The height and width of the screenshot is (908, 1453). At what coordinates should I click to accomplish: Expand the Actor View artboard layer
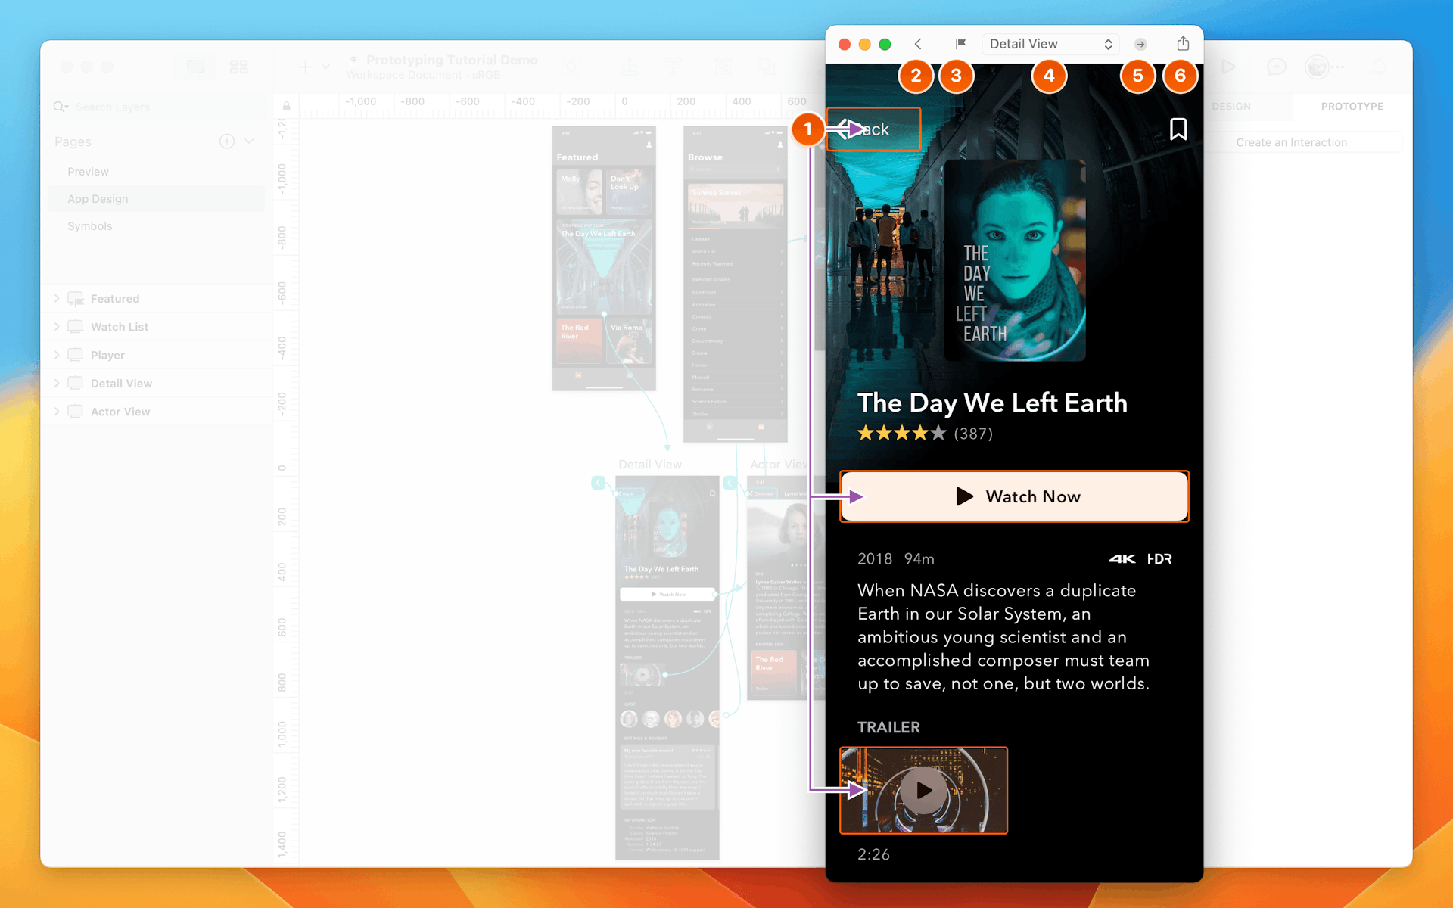point(57,412)
